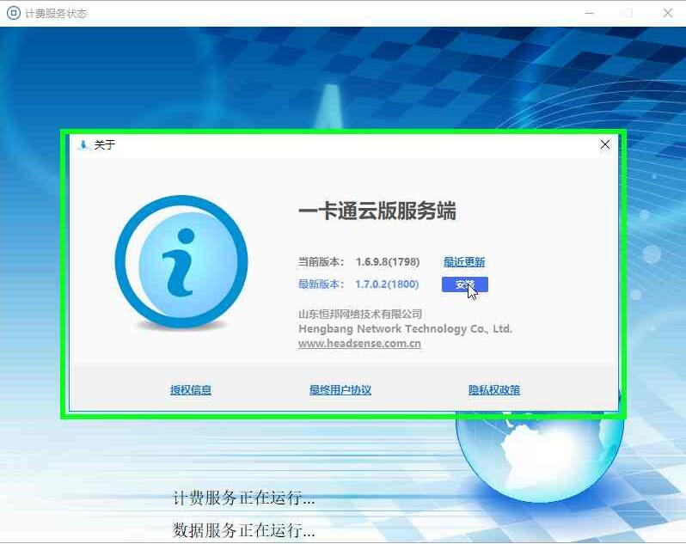Click the 数据服务正在运行 status text
Screen dimensions: 686x544
(x=243, y=530)
